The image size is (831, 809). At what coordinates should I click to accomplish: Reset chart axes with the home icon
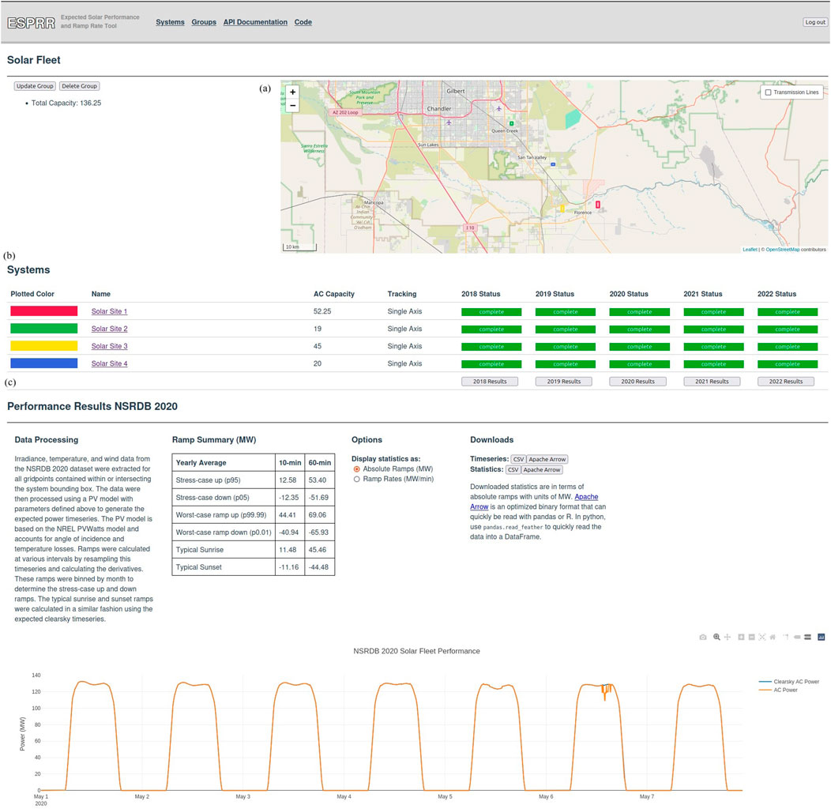point(773,638)
